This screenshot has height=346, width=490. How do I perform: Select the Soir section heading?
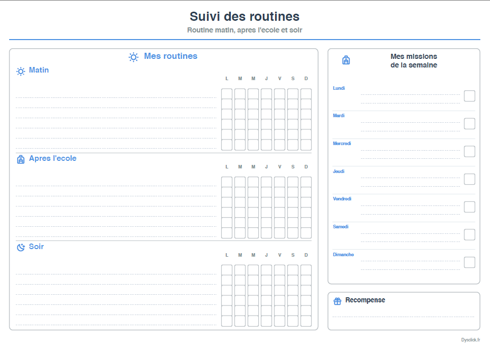(36, 247)
